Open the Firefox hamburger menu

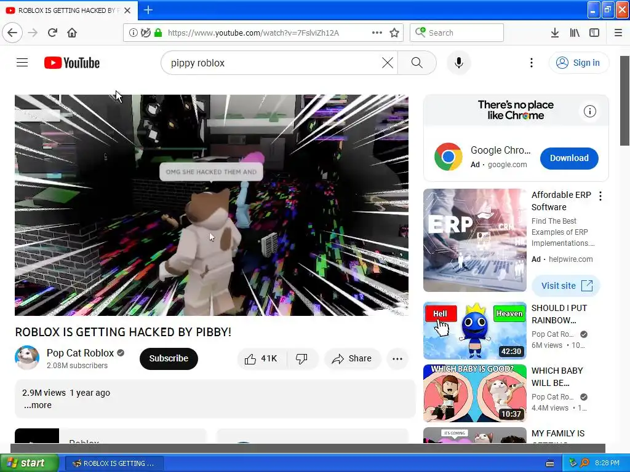point(618,33)
